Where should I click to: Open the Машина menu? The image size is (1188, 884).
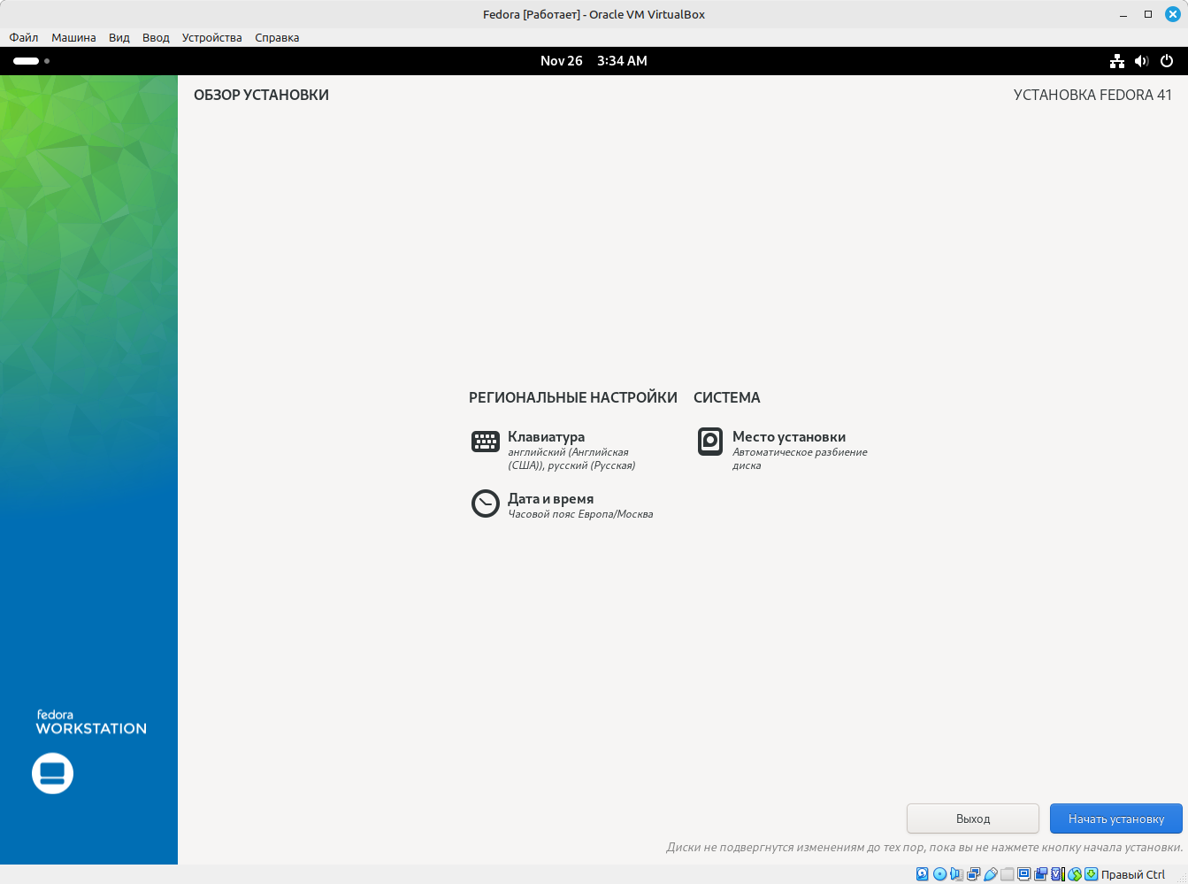click(x=73, y=37)
